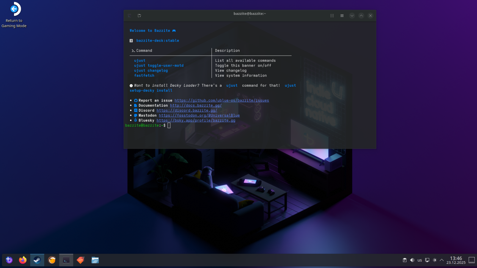Close the bazzite terminal window
Viewport: 477px width, 268px height.
tap(370, 16)
